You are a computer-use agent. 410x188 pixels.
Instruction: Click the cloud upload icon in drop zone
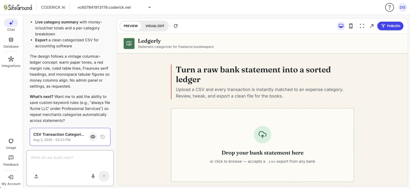[262, 135]
